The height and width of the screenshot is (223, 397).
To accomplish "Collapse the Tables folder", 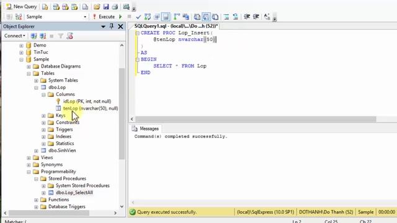I will tap(29, 74).
